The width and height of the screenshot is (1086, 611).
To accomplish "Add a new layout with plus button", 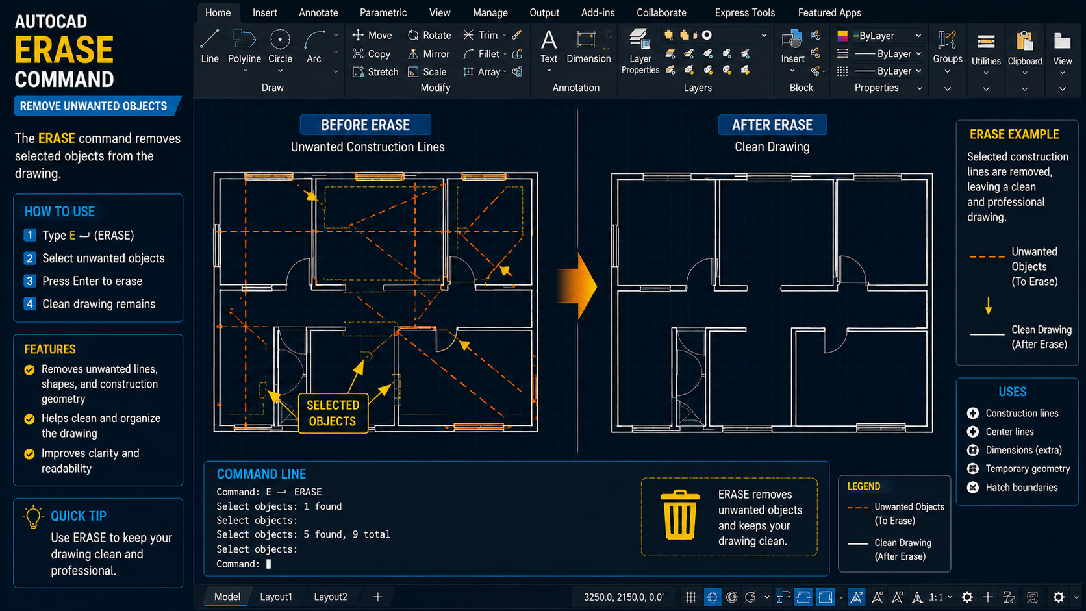I will [377, 597].
